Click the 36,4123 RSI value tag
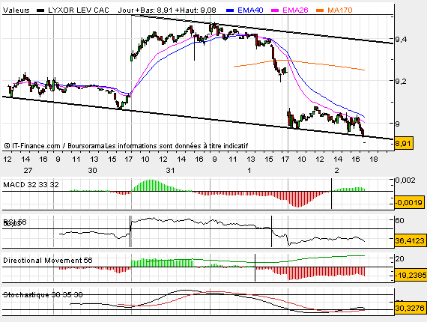Screen dimensions: 427x322 pos(410,240)
